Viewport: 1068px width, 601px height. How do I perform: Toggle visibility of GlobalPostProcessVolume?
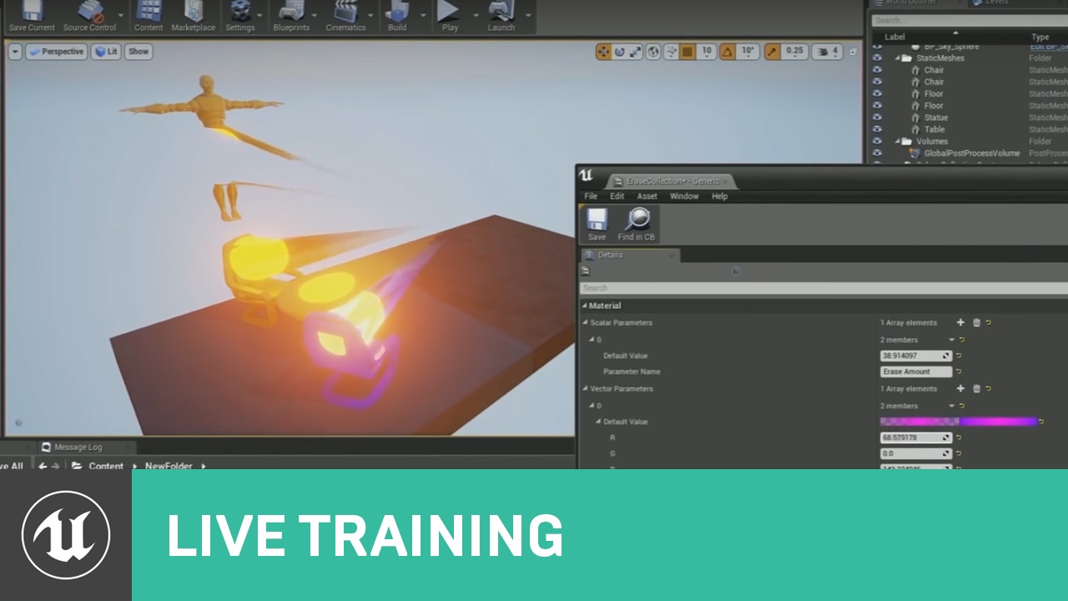pyautogui.click(x=877, y=154)
